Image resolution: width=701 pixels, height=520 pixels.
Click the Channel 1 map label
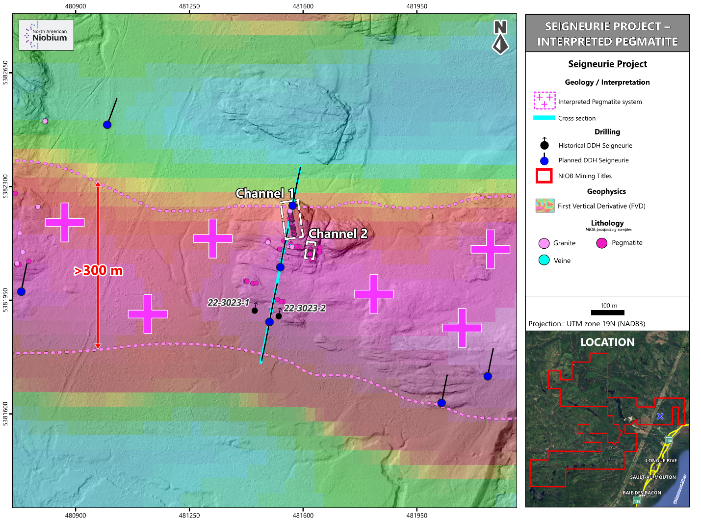[x=265, y=193]
